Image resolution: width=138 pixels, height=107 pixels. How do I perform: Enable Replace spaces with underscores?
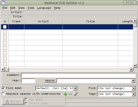coord(3,94)
